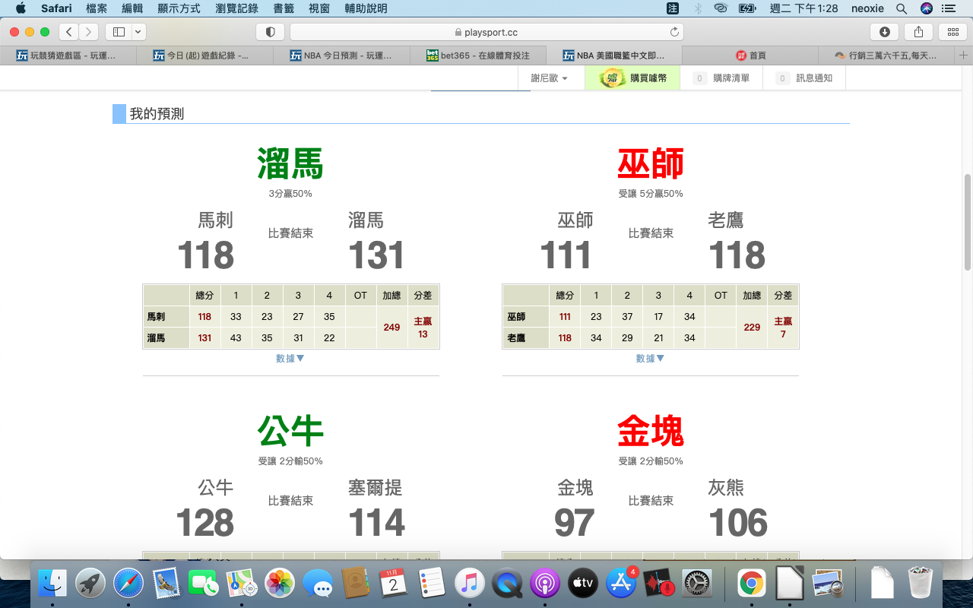Switch to the bet365 在線體育投注 tab
This screenshot has height=608, width=973.
pyautogui.click(x=477, y=55)
